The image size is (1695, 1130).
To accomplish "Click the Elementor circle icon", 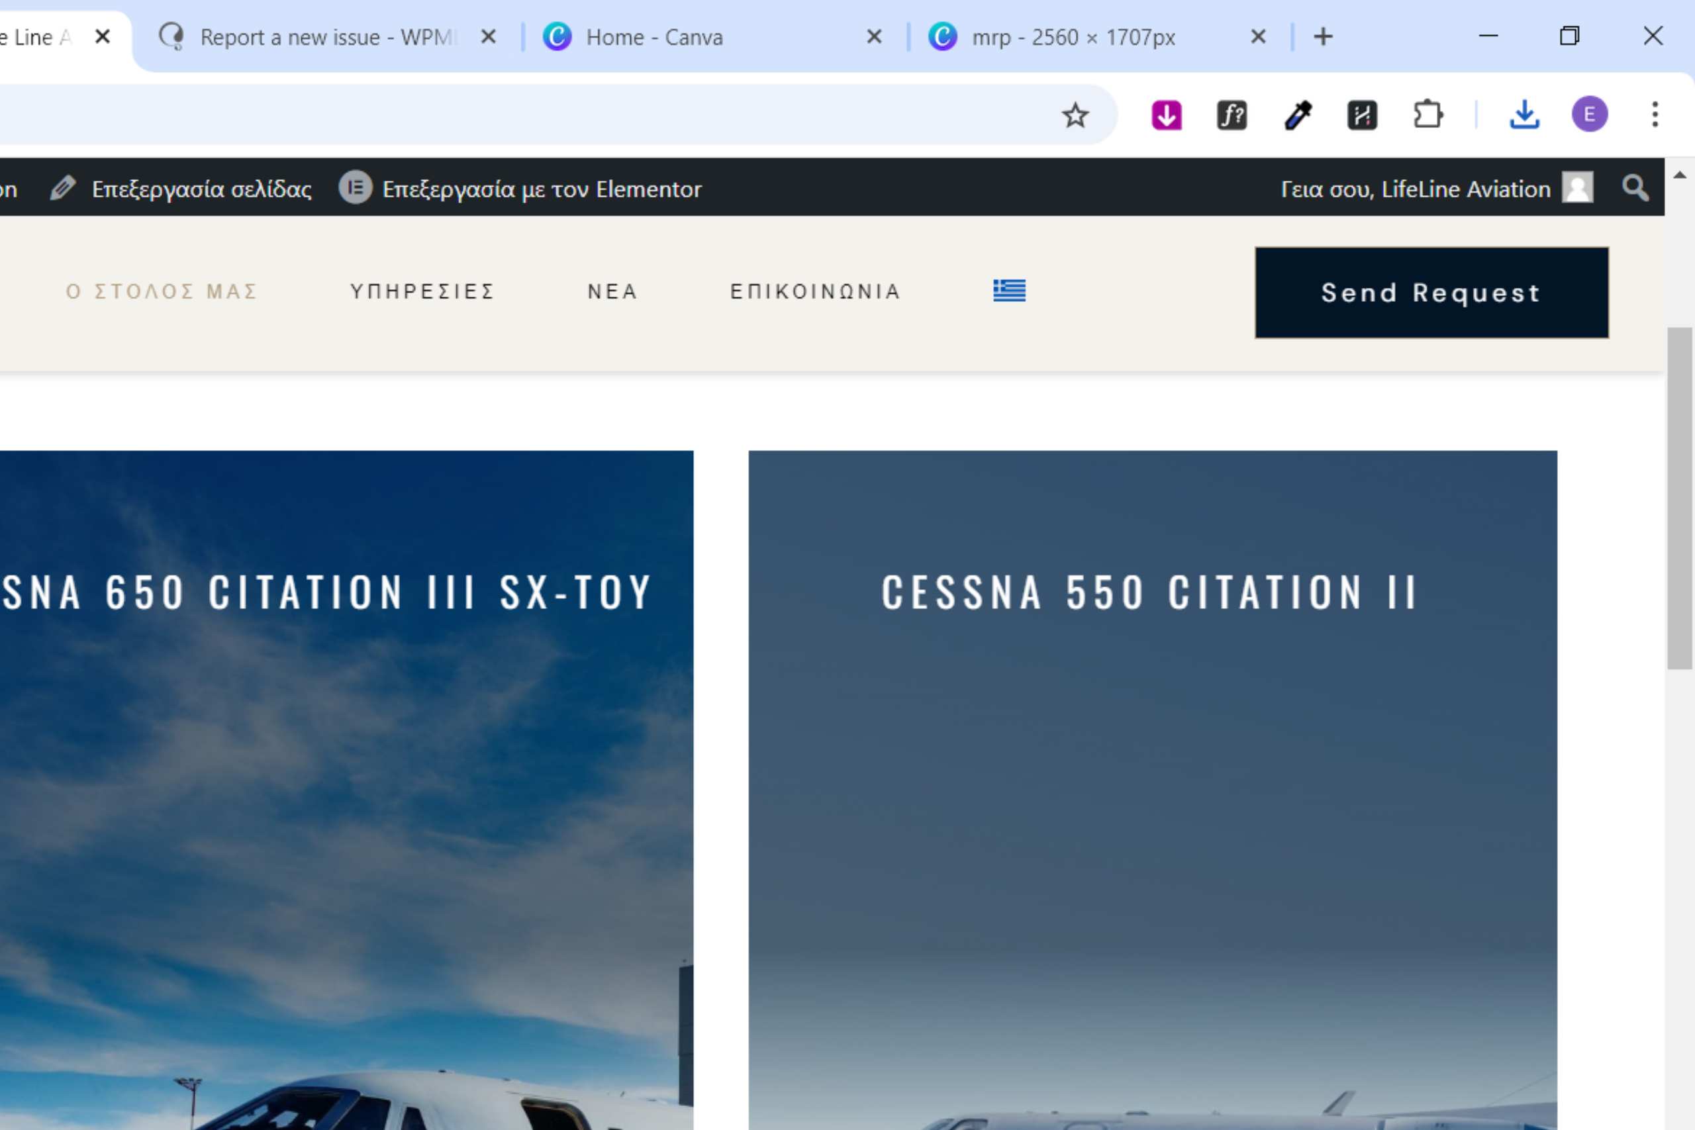I will pos(356,188).
